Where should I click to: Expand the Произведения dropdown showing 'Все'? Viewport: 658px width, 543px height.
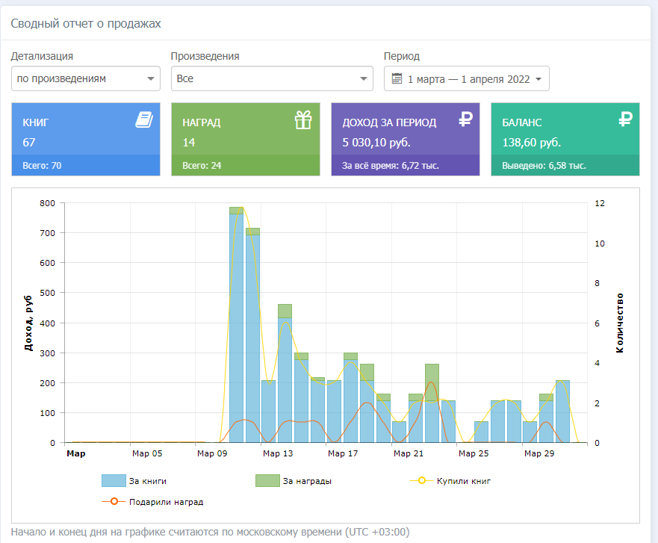[272, 78]
